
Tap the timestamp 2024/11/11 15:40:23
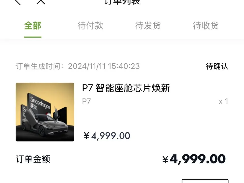(x=104, y=66)
